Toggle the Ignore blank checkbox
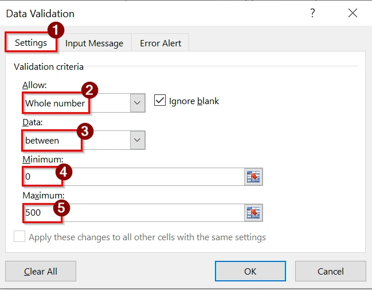The height and width of the screenshot is (290, 372). (159, 101)
